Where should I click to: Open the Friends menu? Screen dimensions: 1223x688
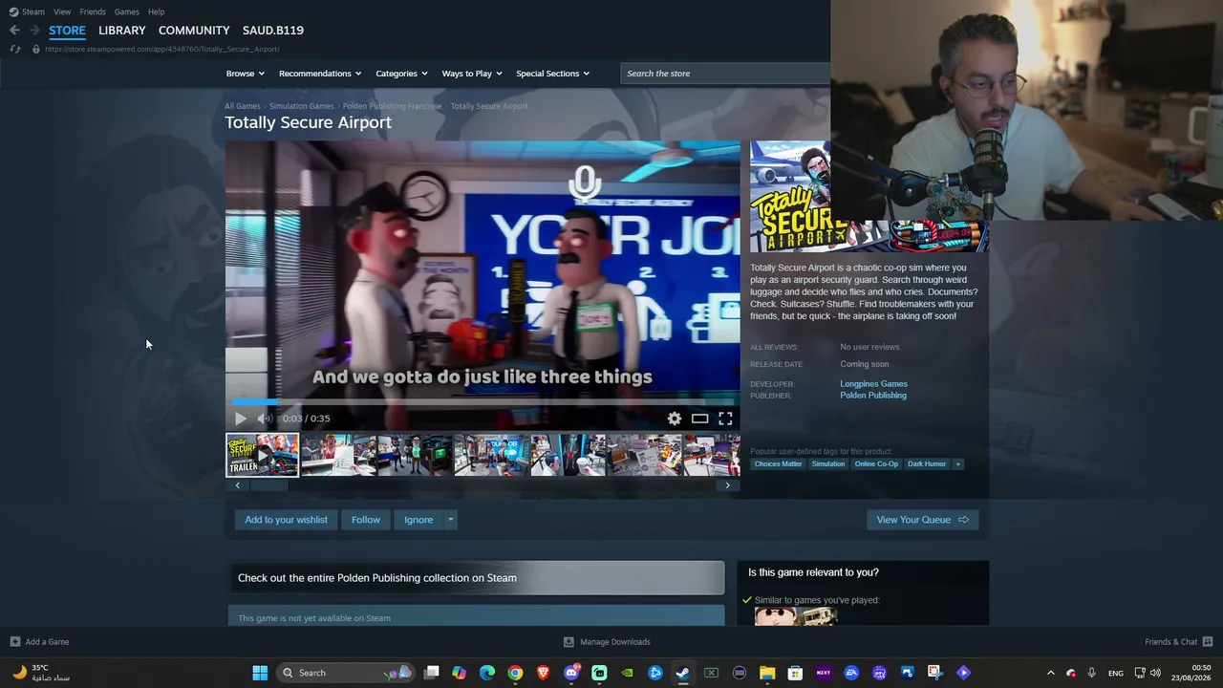click(93, 11)
